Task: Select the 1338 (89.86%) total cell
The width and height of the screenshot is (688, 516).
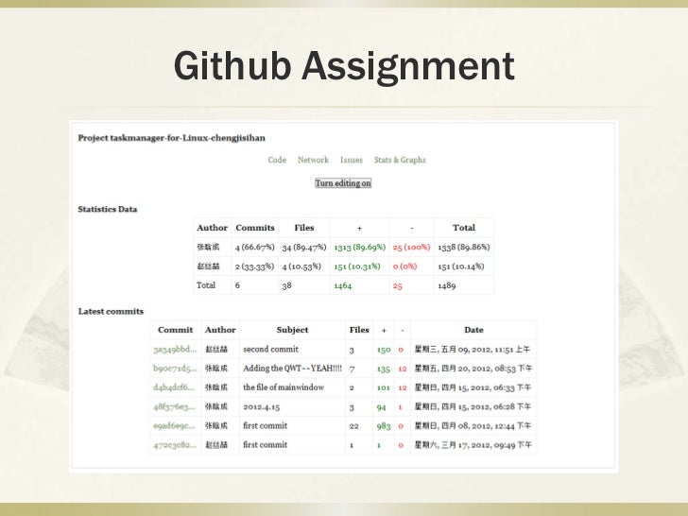Action: pyautogui.click(x=464, y=247)
